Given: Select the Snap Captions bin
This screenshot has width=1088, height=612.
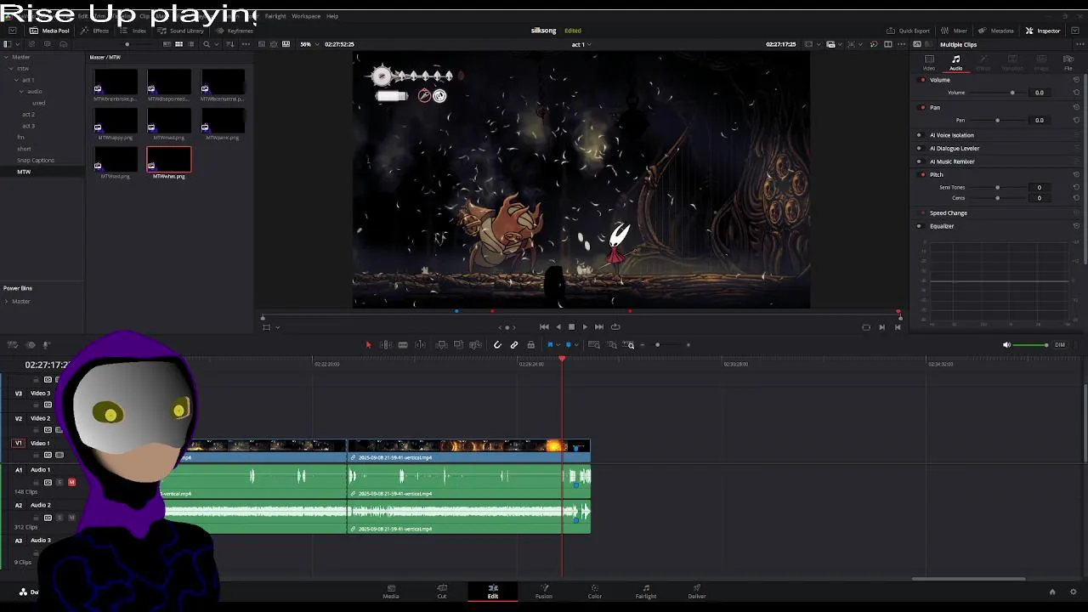Looking at the screenshot, I should point(36,160).
